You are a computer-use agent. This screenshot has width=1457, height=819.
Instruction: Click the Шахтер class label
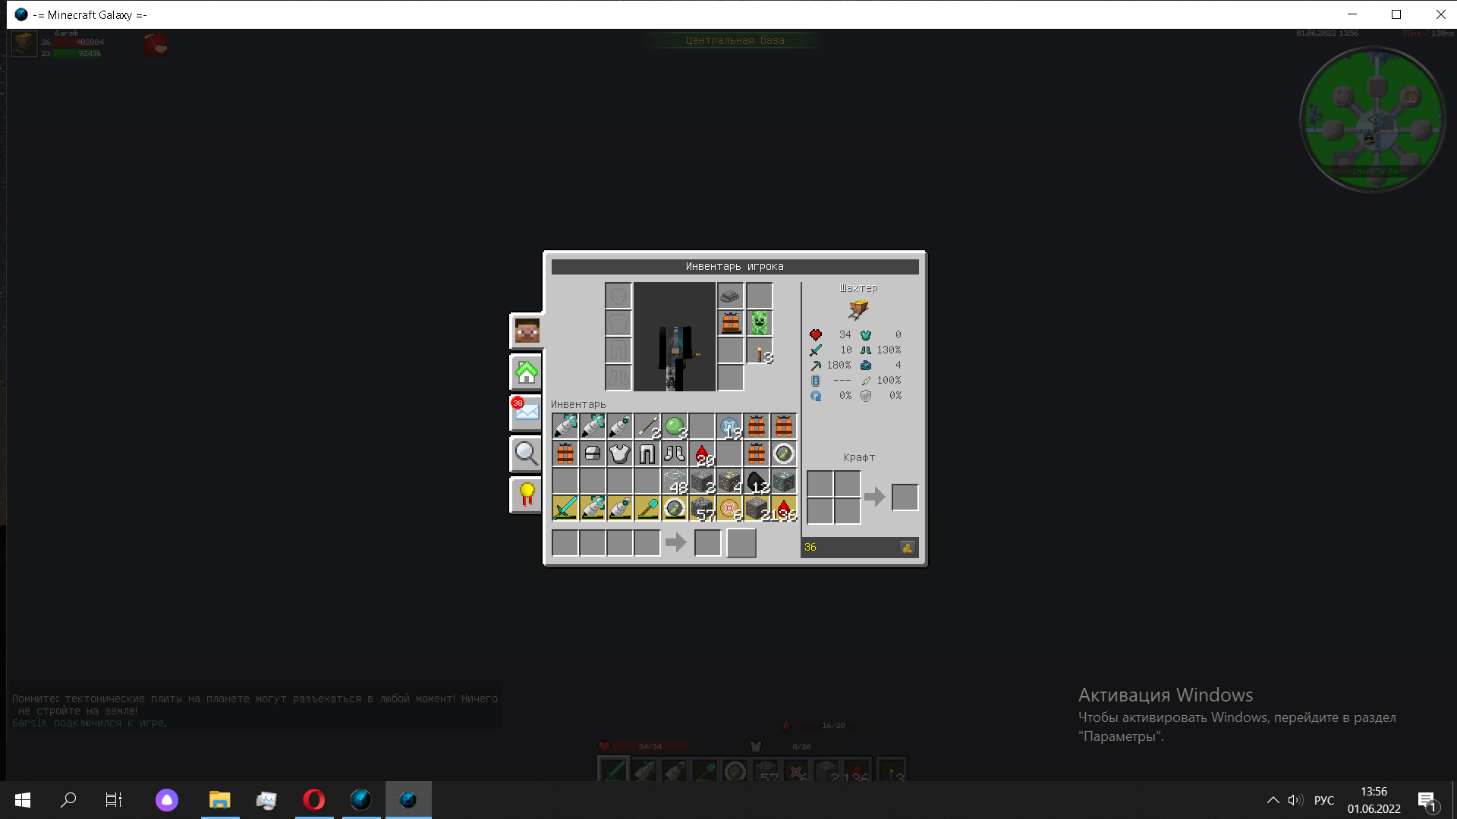point(858,288)
